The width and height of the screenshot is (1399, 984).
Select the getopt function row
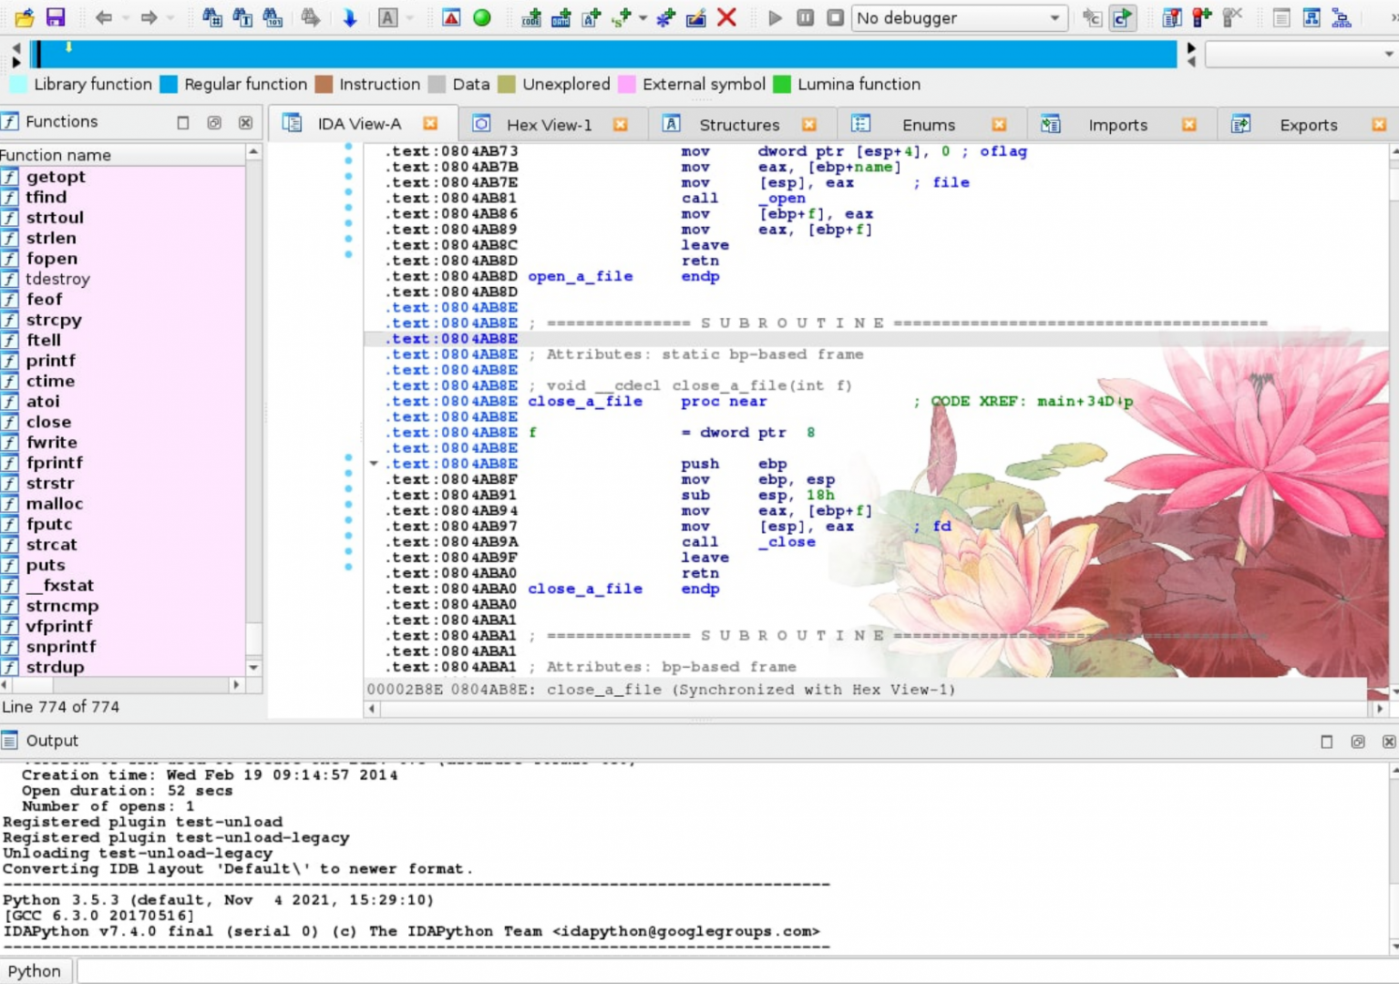[122, 177]
